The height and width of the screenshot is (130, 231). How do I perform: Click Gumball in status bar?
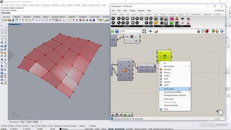click(x=129, y=129)
